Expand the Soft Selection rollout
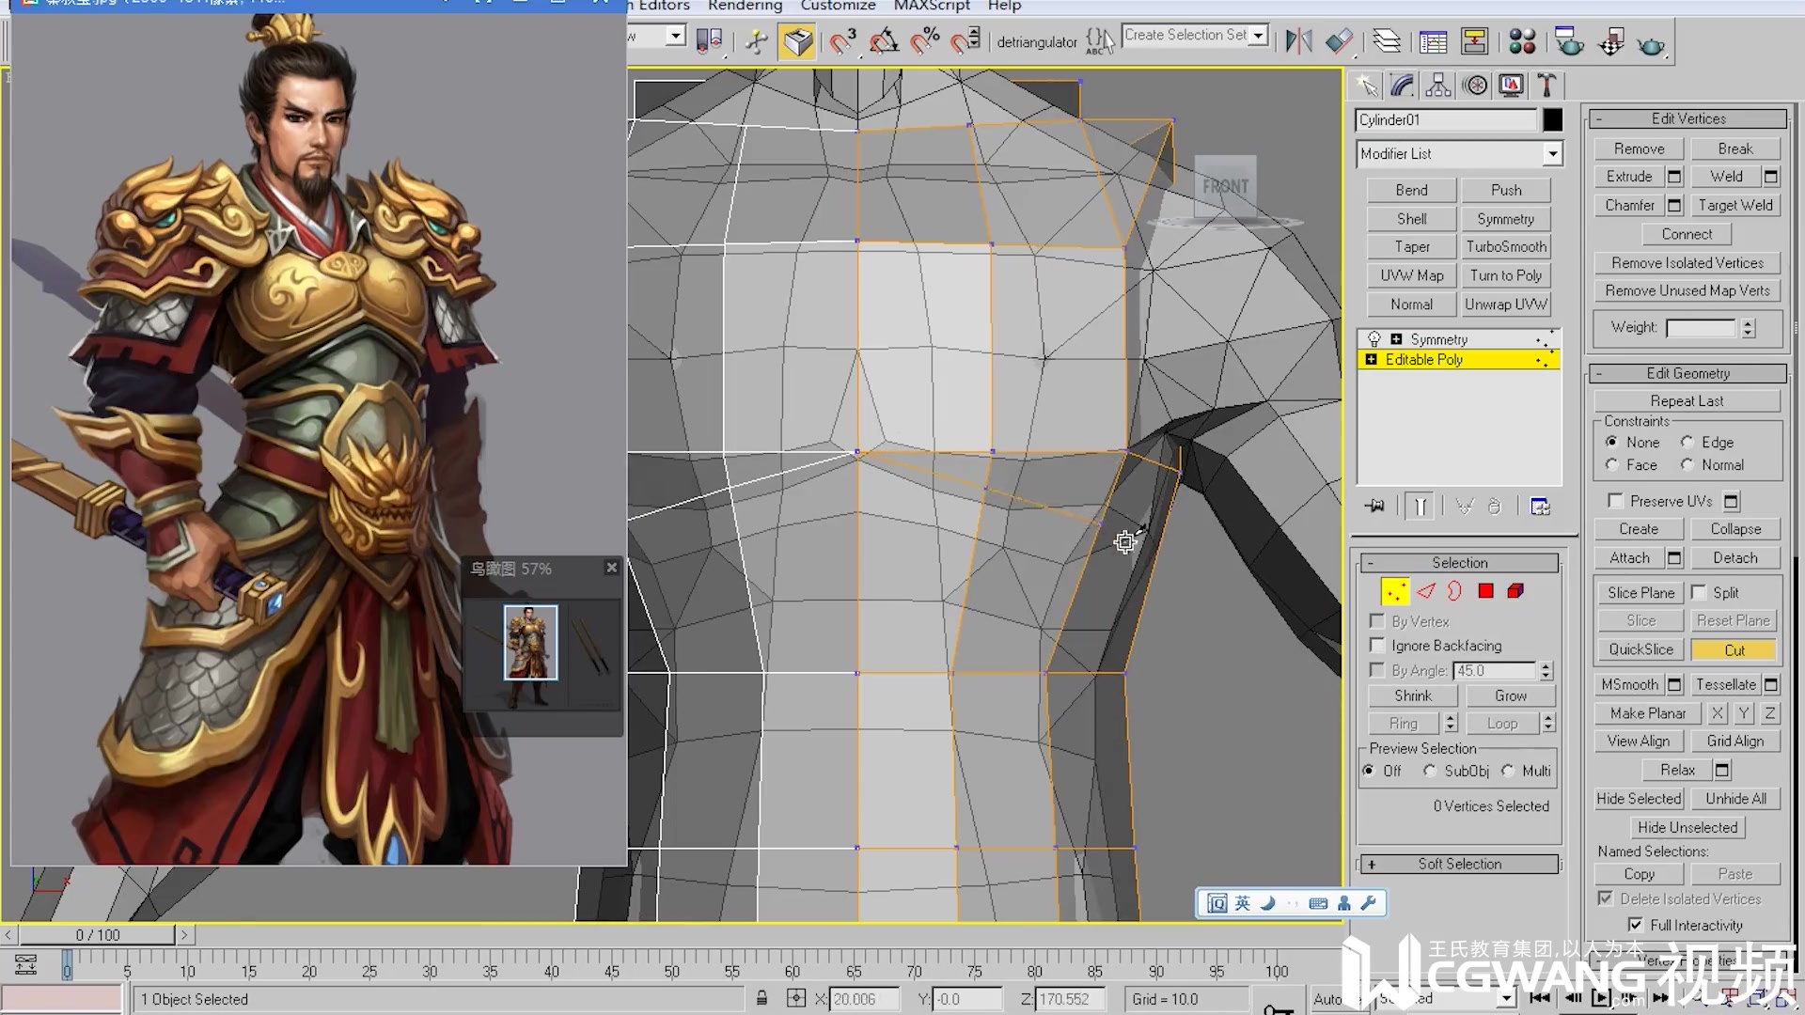The image size is (1805, 1015). pyautogui.click(x=1459, y=864)
